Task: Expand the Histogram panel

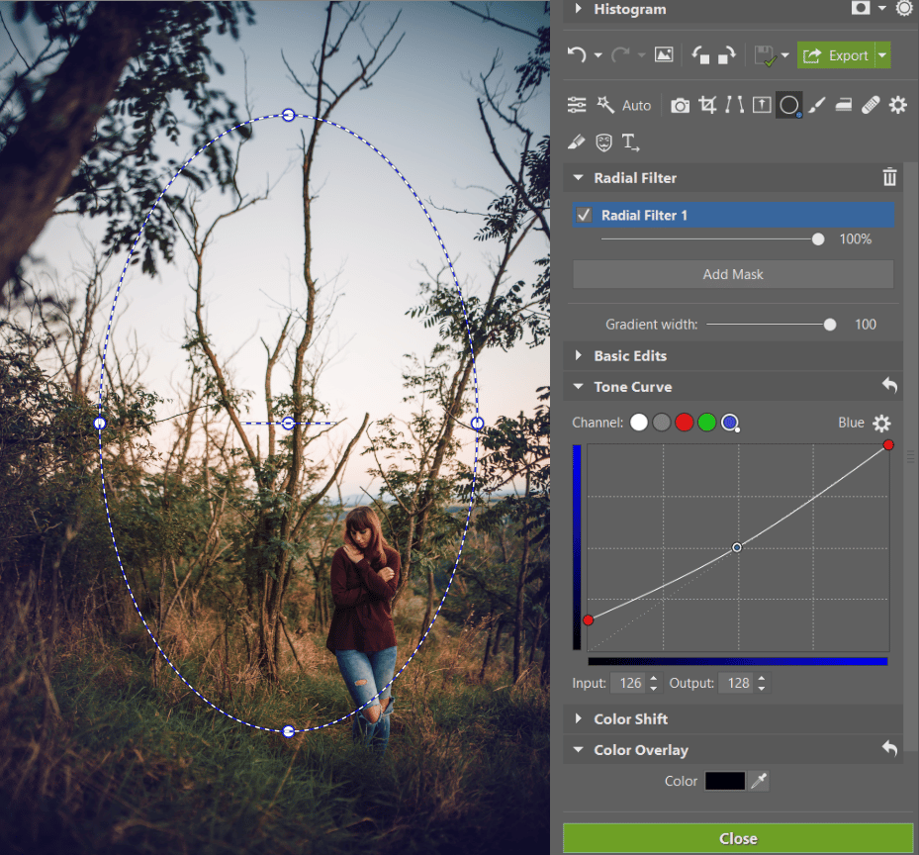Action: coord(578,8)
